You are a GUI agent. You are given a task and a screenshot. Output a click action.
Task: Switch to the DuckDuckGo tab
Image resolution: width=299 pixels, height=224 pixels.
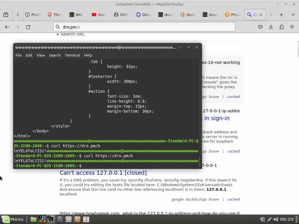[x=188, y=15]
